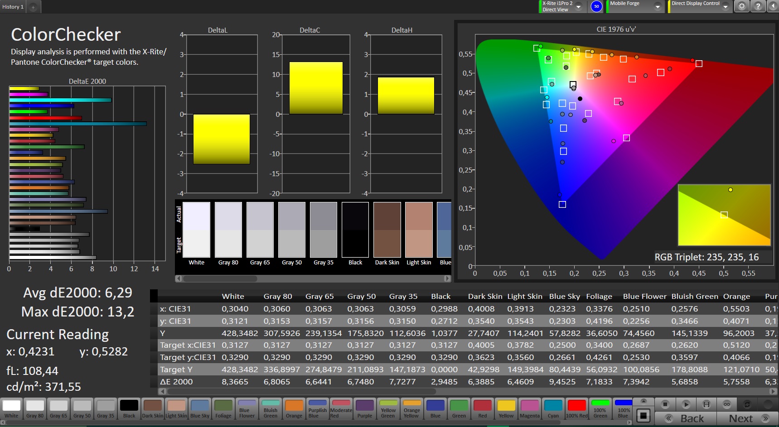Switch to History 1 tab

click(x=13, y=7)
